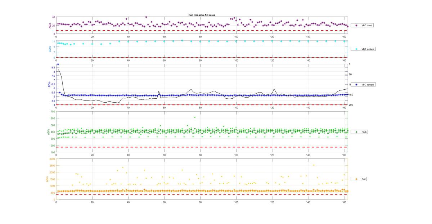Screen dimensions: 432x224
Task: Click the red dashed threshold line in Roll plot
Action: coord(202,195)
